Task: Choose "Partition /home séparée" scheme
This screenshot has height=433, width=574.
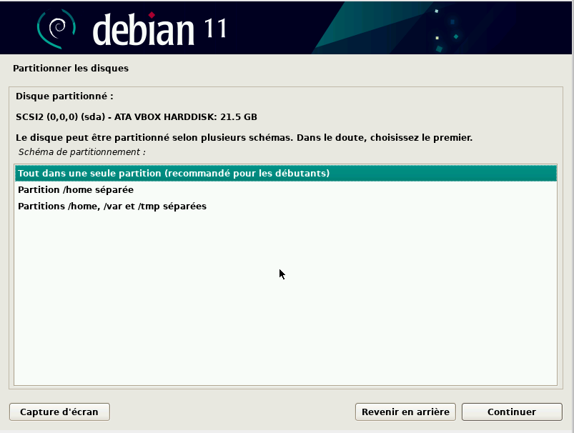Action: pyautogui.click(x=76, y=190)
